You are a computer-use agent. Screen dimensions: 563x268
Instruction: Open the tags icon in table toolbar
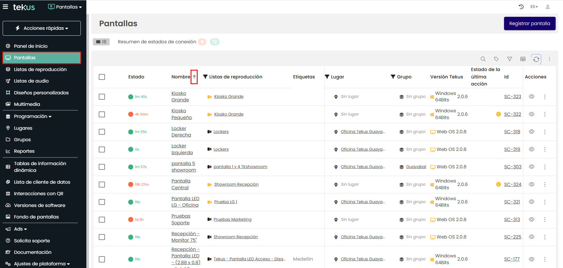tap(496, 59)
